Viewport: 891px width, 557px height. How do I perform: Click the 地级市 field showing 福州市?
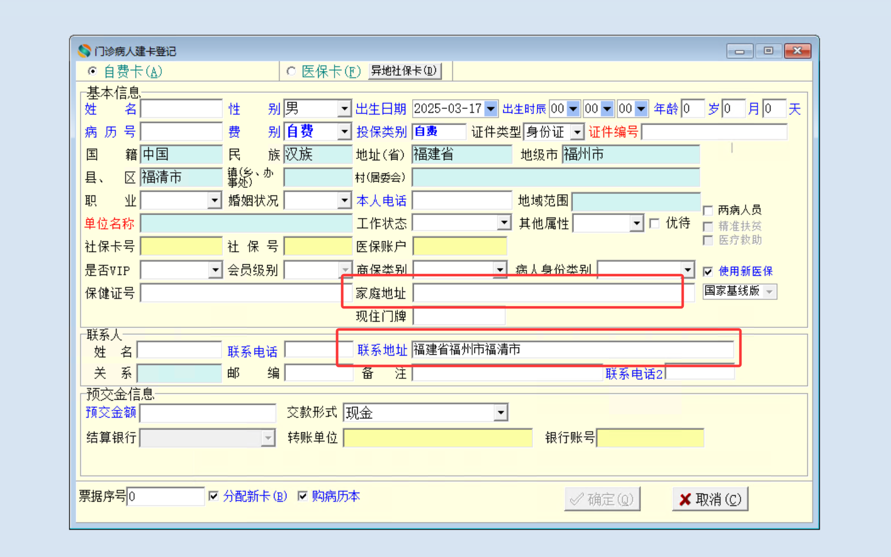coord(631,155)
